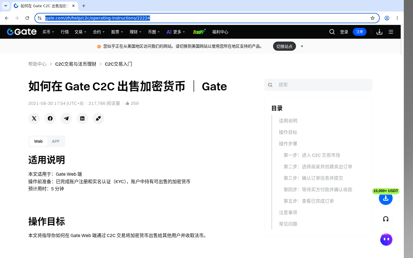Click the app download icon in header
Viewport: 413px width, 258px height.
[379, 32]
